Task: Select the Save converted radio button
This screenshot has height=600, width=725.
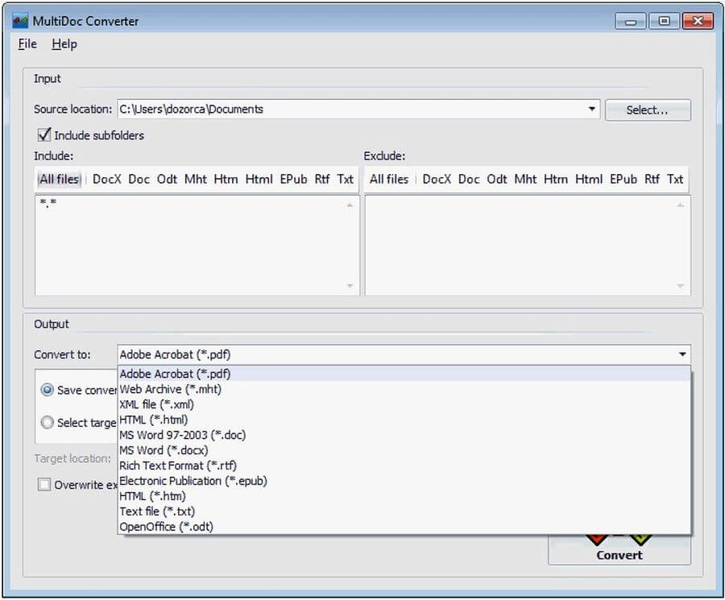Action: tap(48, 390)
